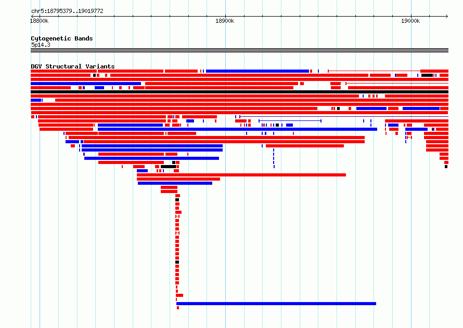This screenshot has height=328, width=463.
Task: Click the thin purple line variant
Action: point(344,117)
